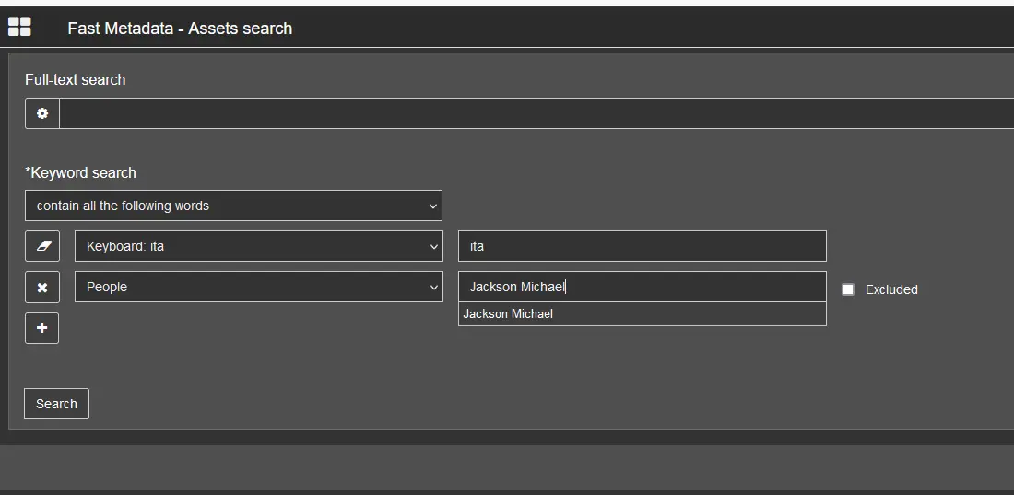Viewport: 1014px width, 495px height.
Task: Click the "Full-text search" heading label
Action: point(76,79)
